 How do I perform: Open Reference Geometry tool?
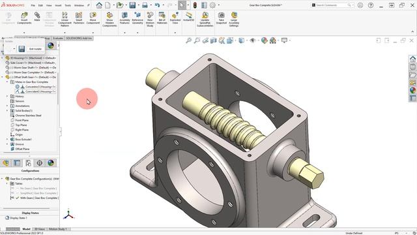[x=137, y=18]
